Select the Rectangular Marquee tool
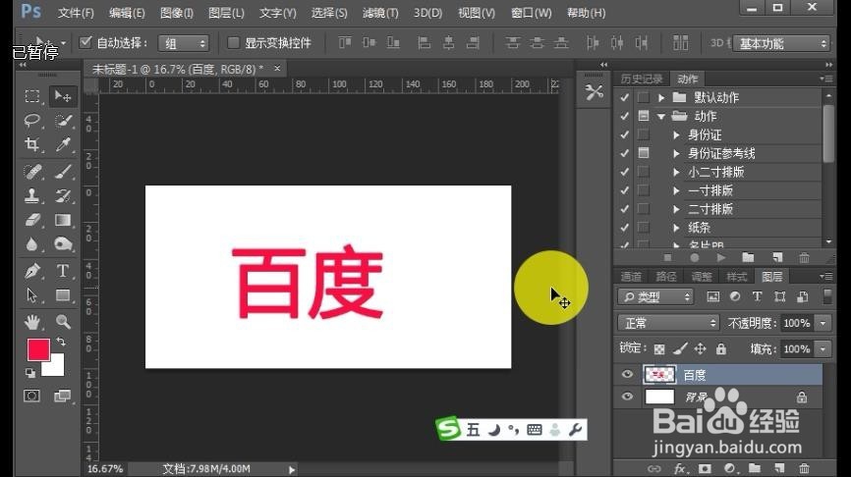 [x=32, y=96]
